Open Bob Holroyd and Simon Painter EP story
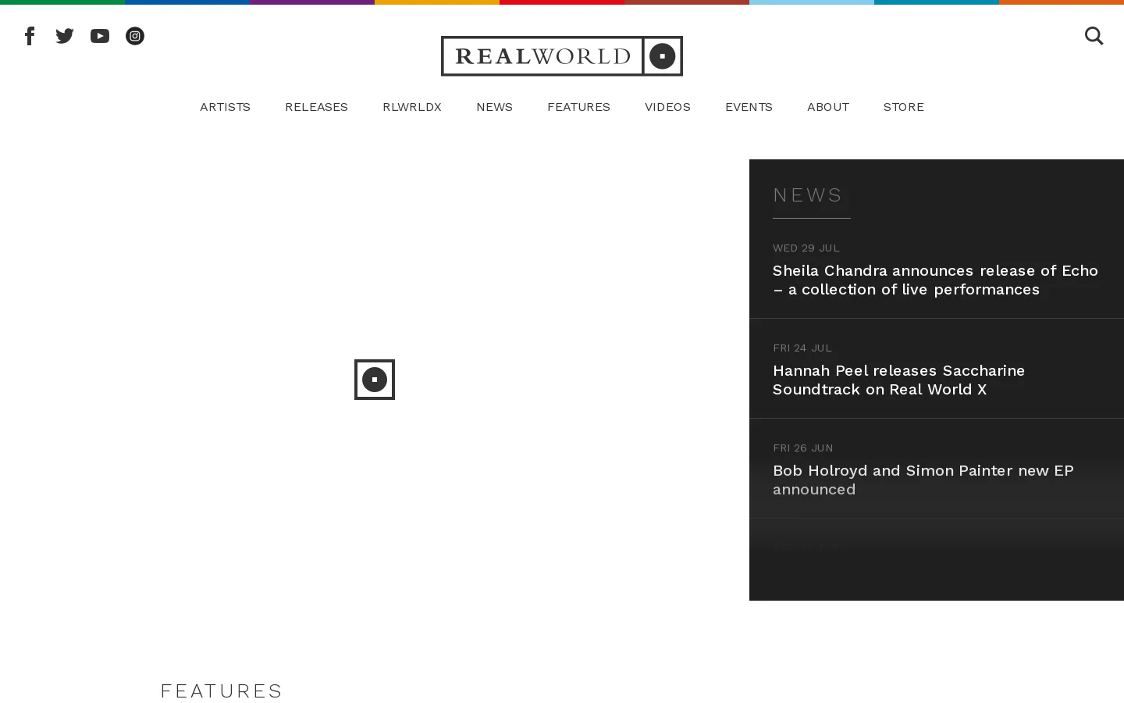This screenshot has width=1124, height=703. tap(923, 480)
